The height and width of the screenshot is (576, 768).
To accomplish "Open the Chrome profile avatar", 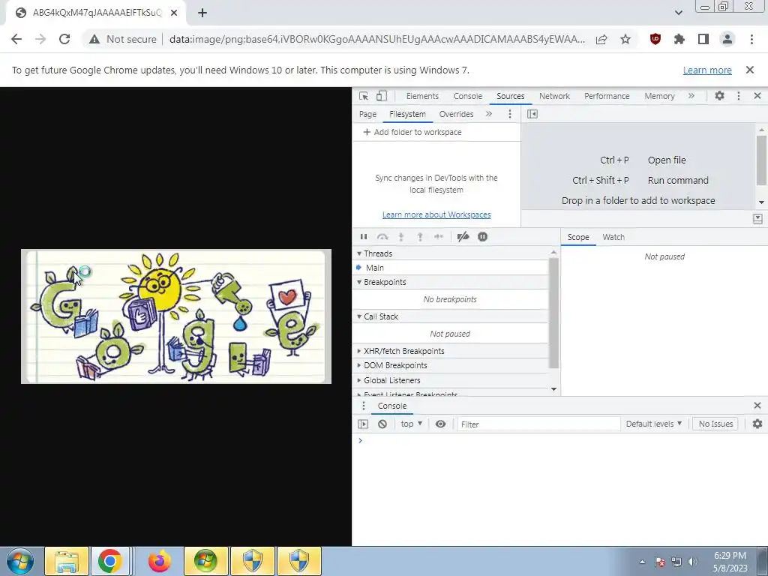I will [x=727, y=39].
